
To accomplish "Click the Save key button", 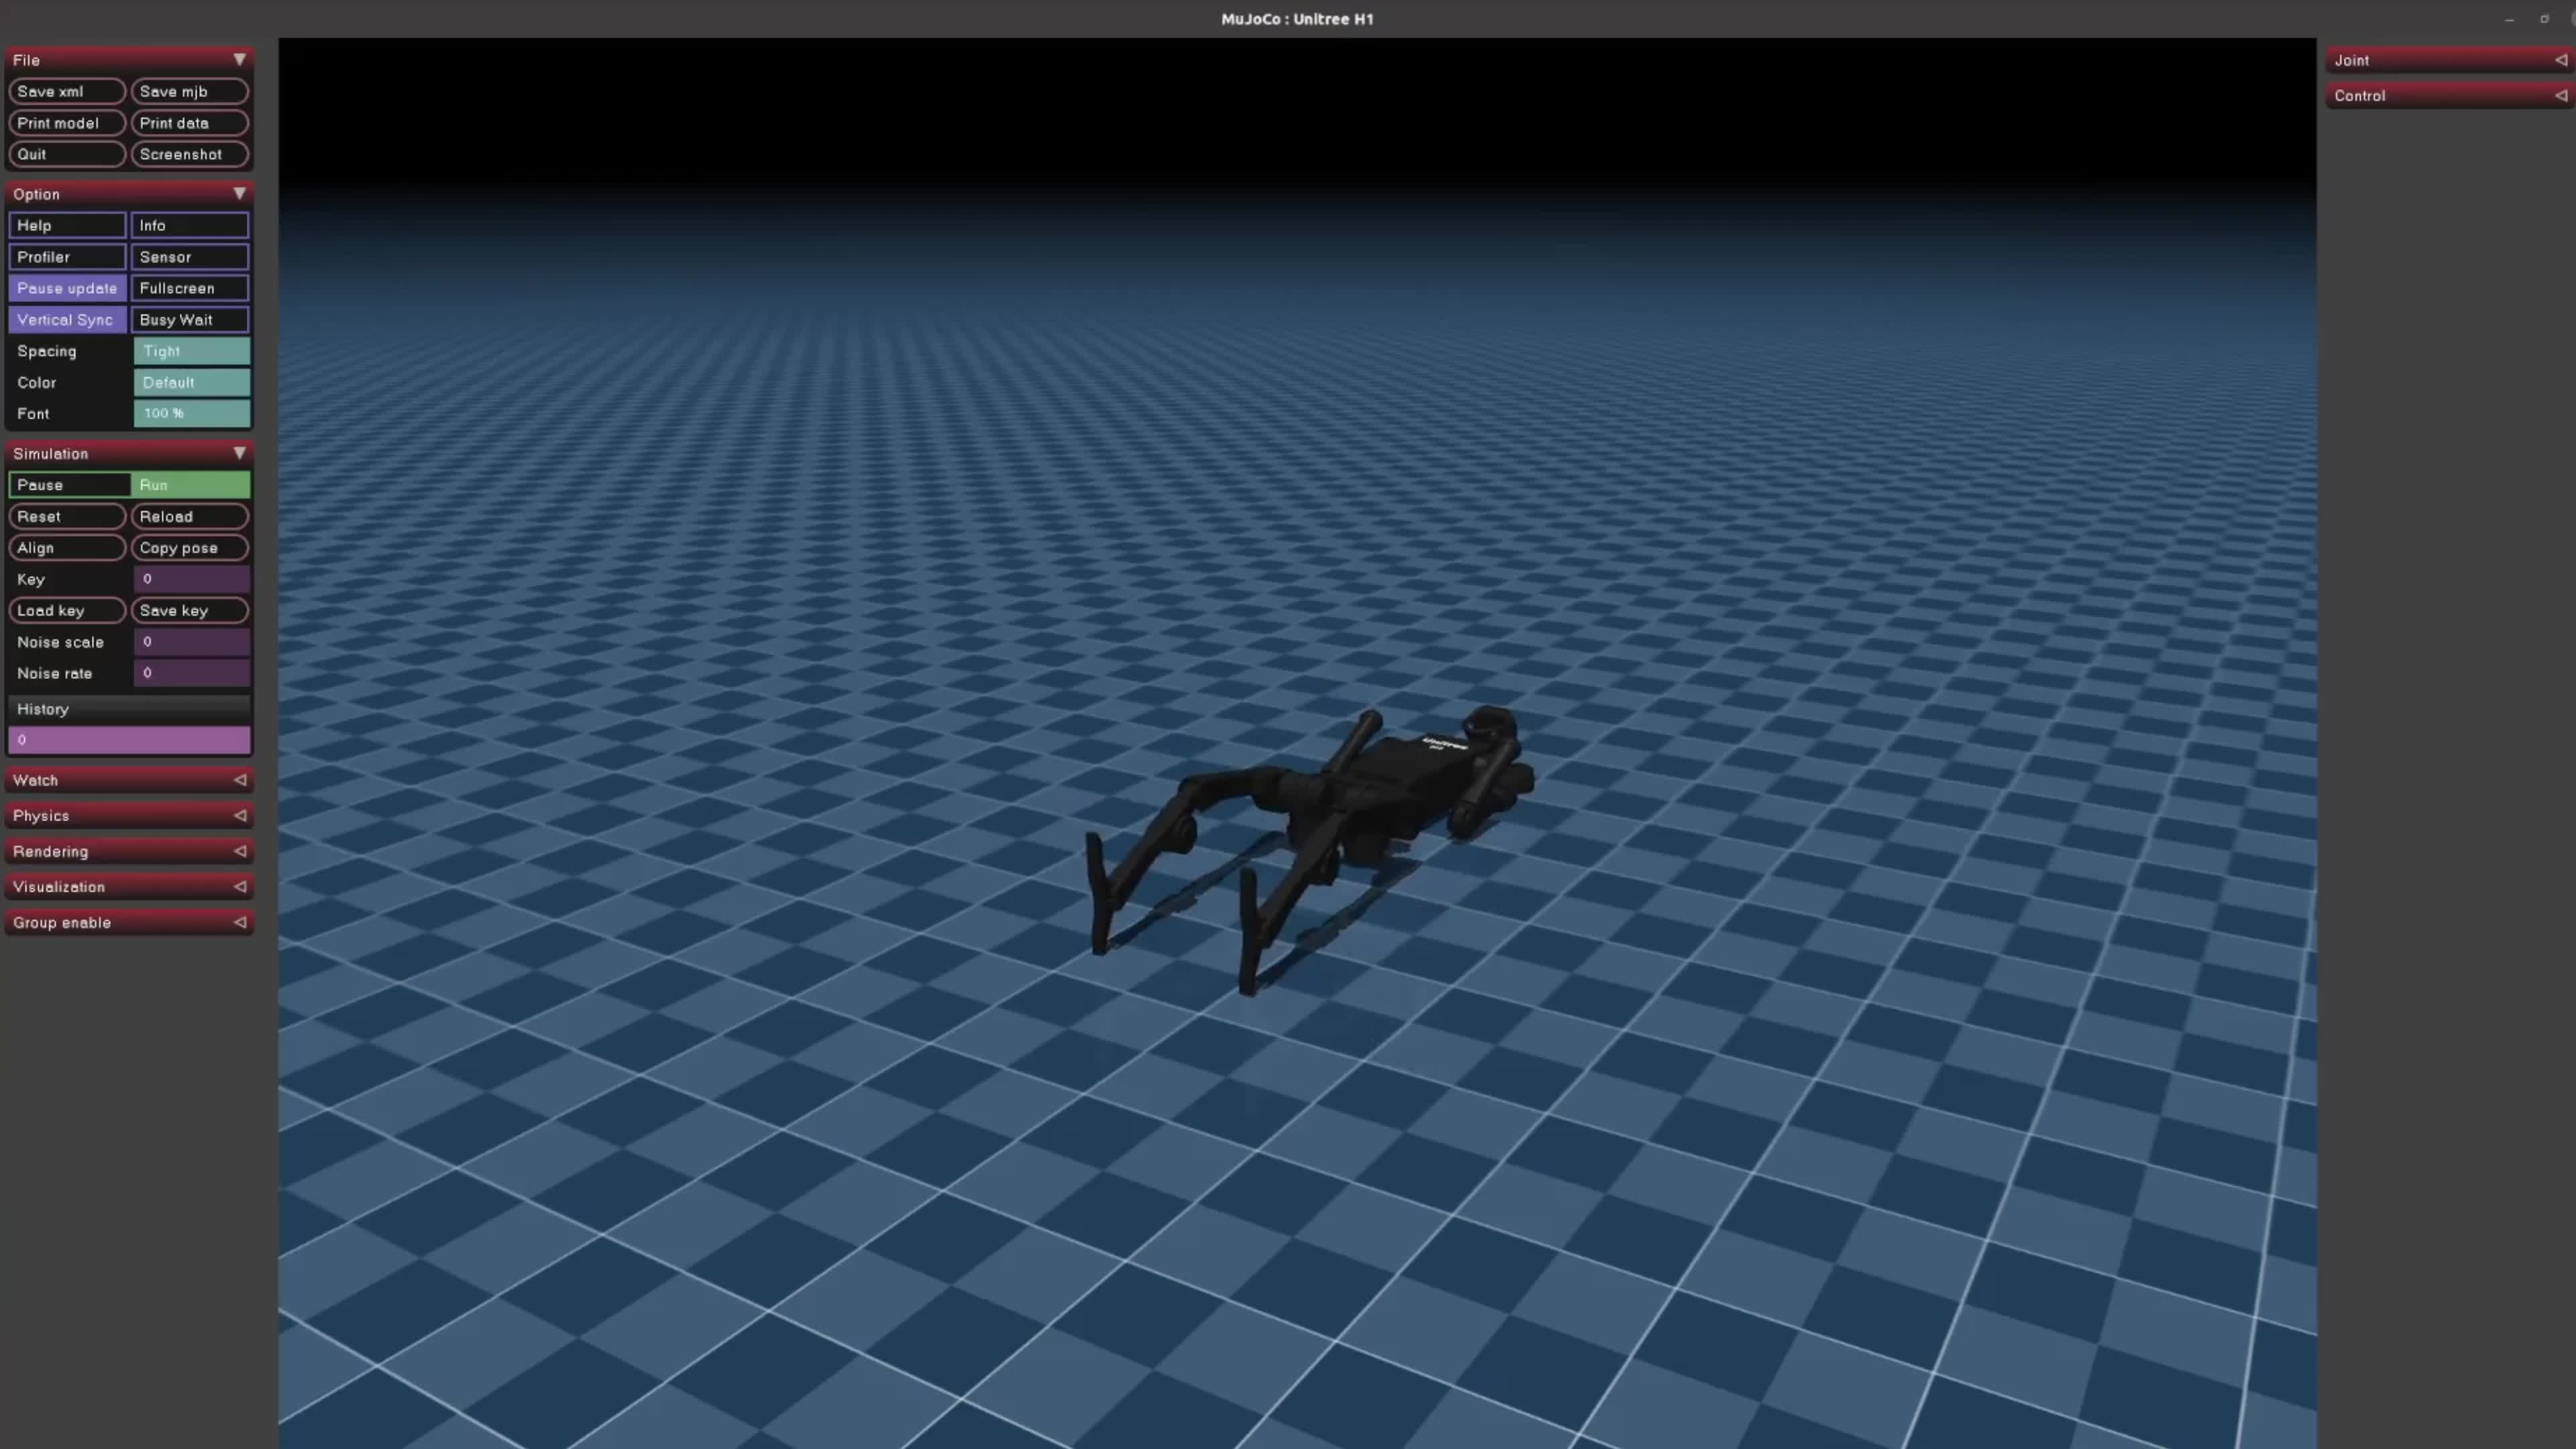I will [x=191, y=608].
